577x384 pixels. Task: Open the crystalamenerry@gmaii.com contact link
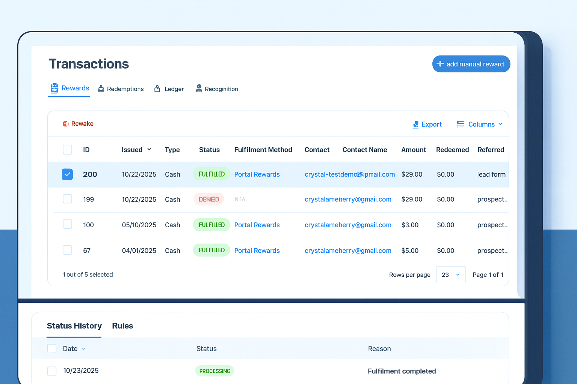tap(348, 199)
